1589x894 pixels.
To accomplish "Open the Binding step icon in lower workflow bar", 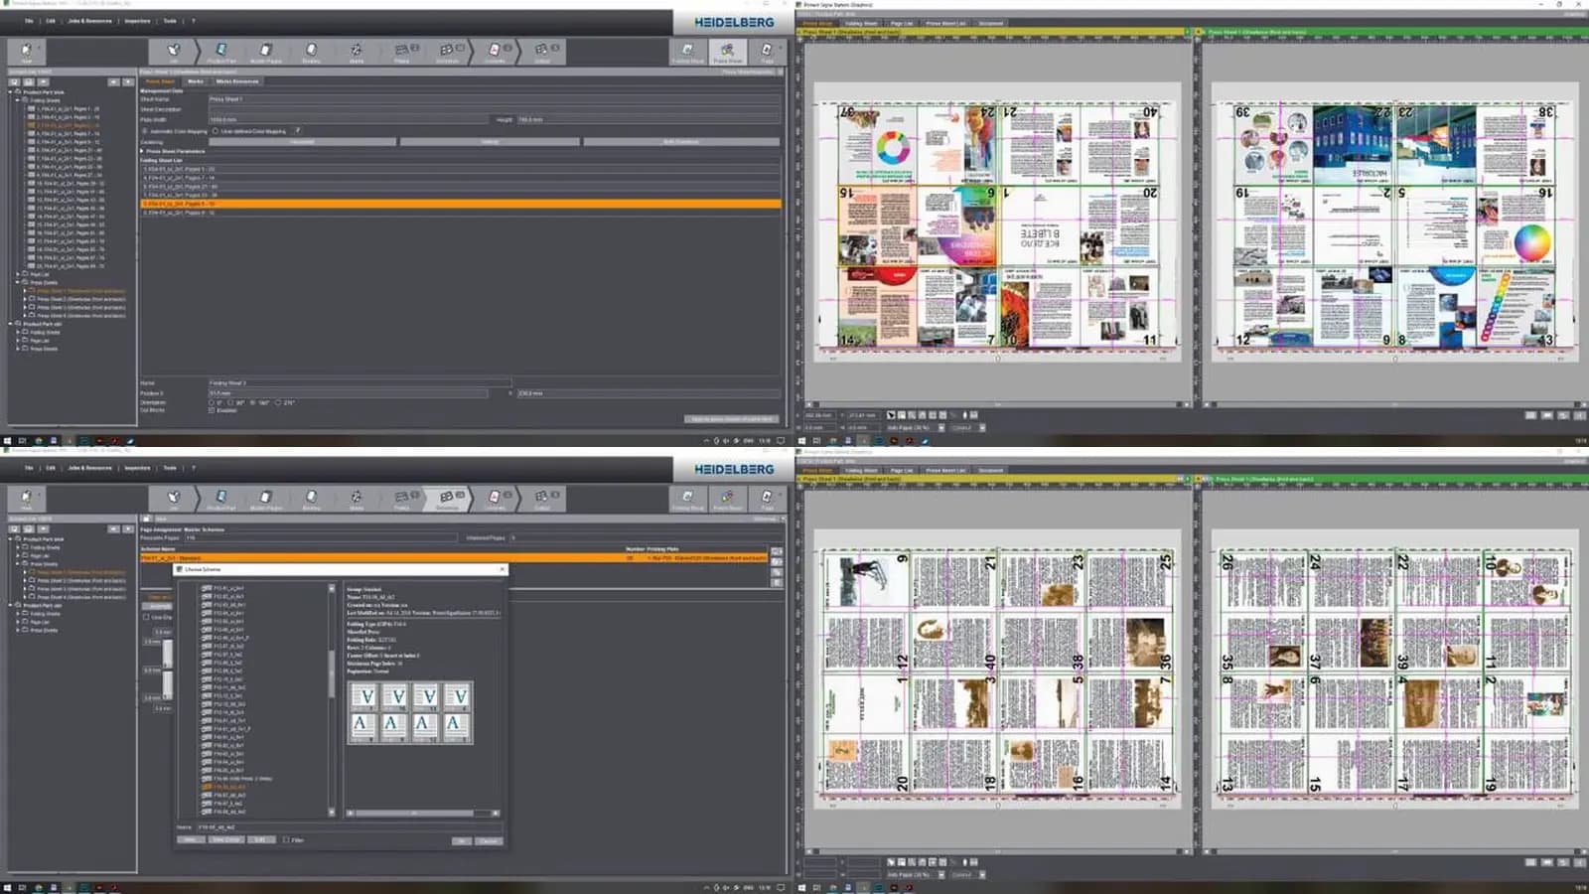I will (311, 498).
